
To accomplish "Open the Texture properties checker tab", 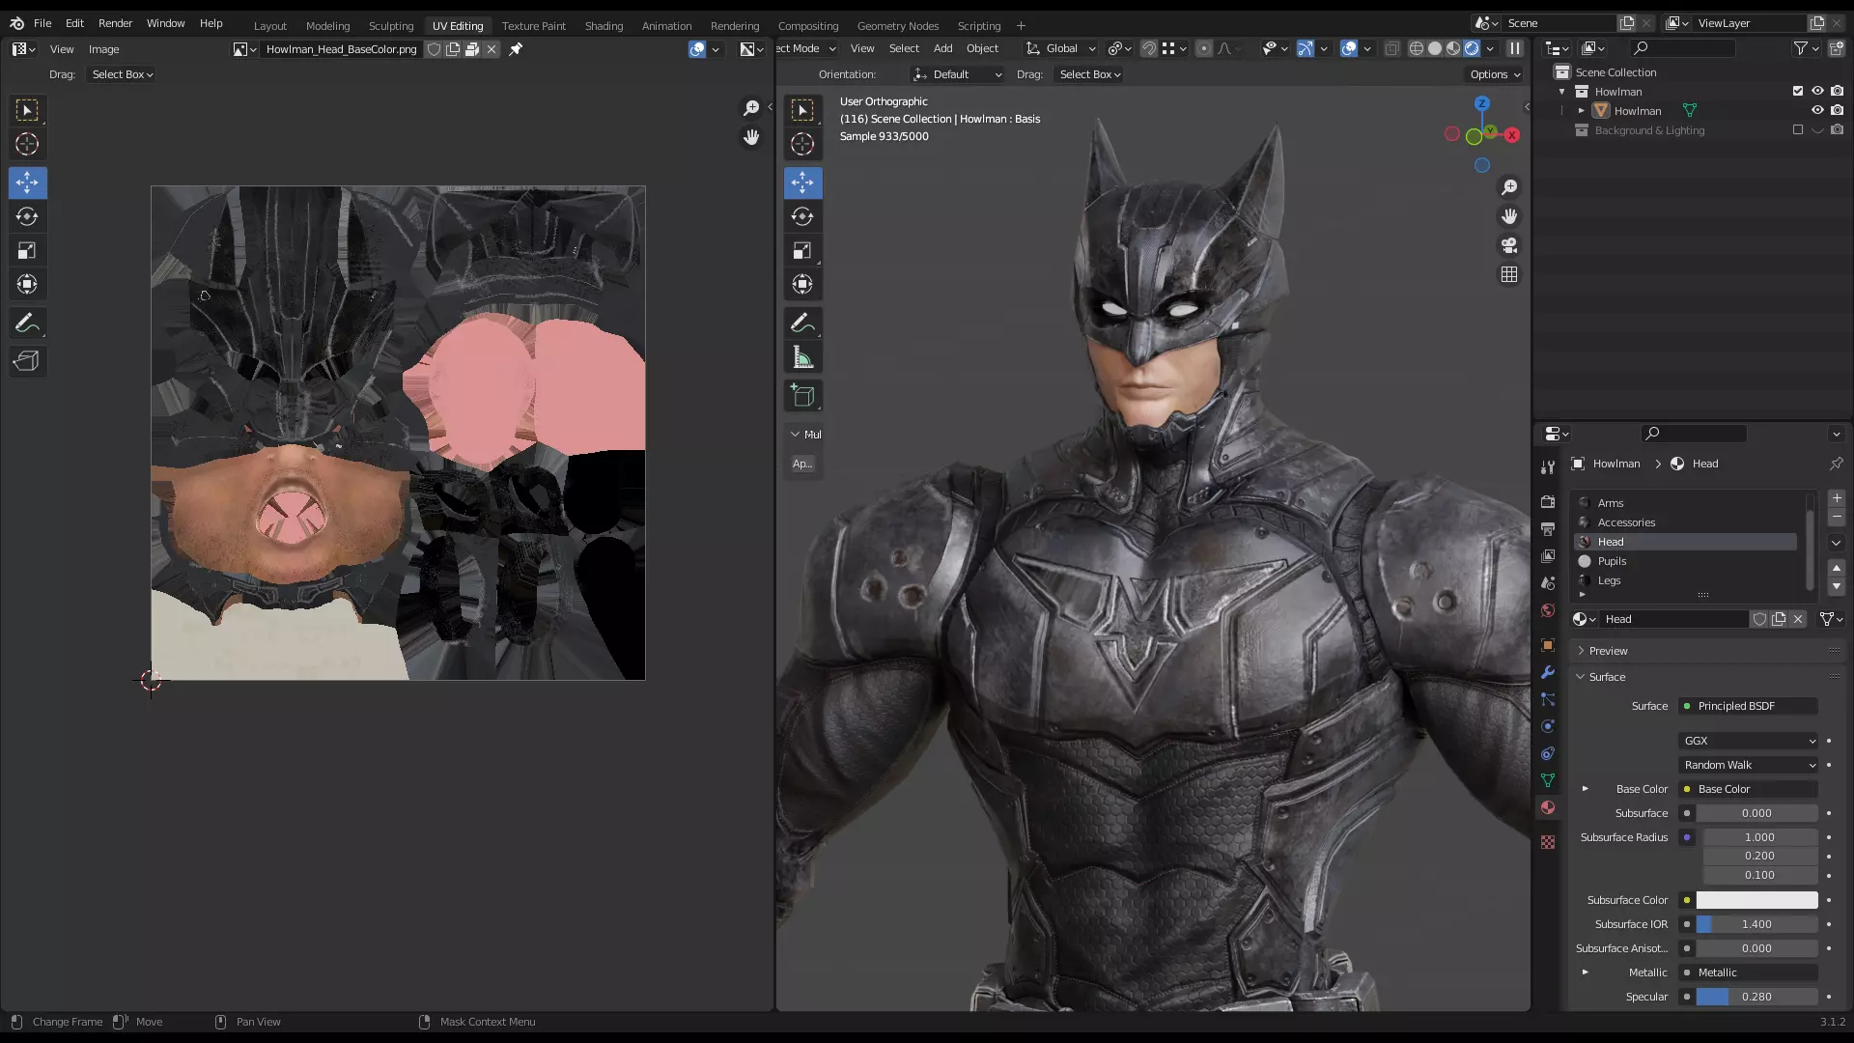I will click(x=1548, y=842).
